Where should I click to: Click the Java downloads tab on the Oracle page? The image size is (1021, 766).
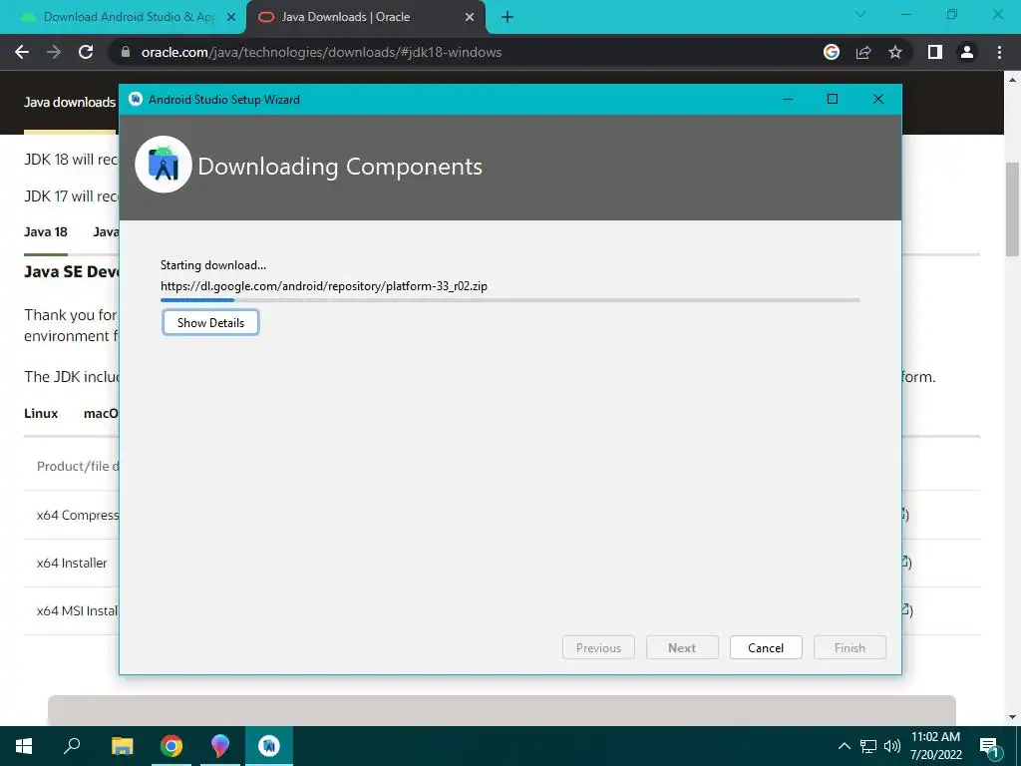[70, 103]
